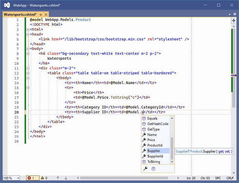239x183 pixels.
Task: Click the error count indicator showing 1
Action: tap(33, 178)
